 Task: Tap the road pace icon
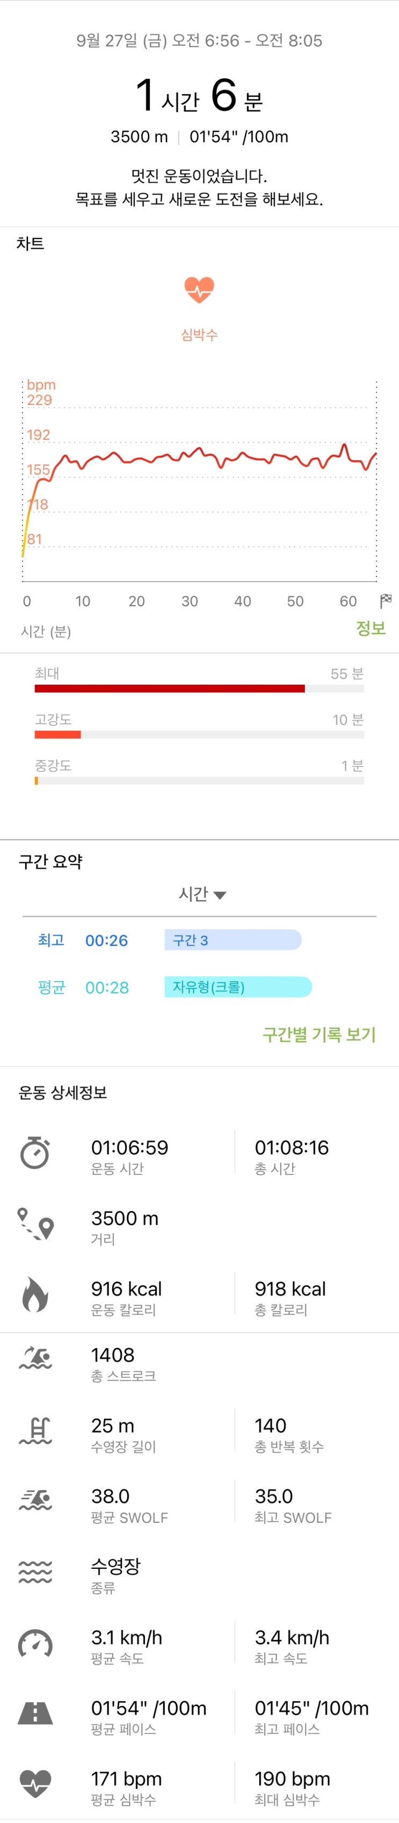pyautogui.click(x=35, y=1712)
